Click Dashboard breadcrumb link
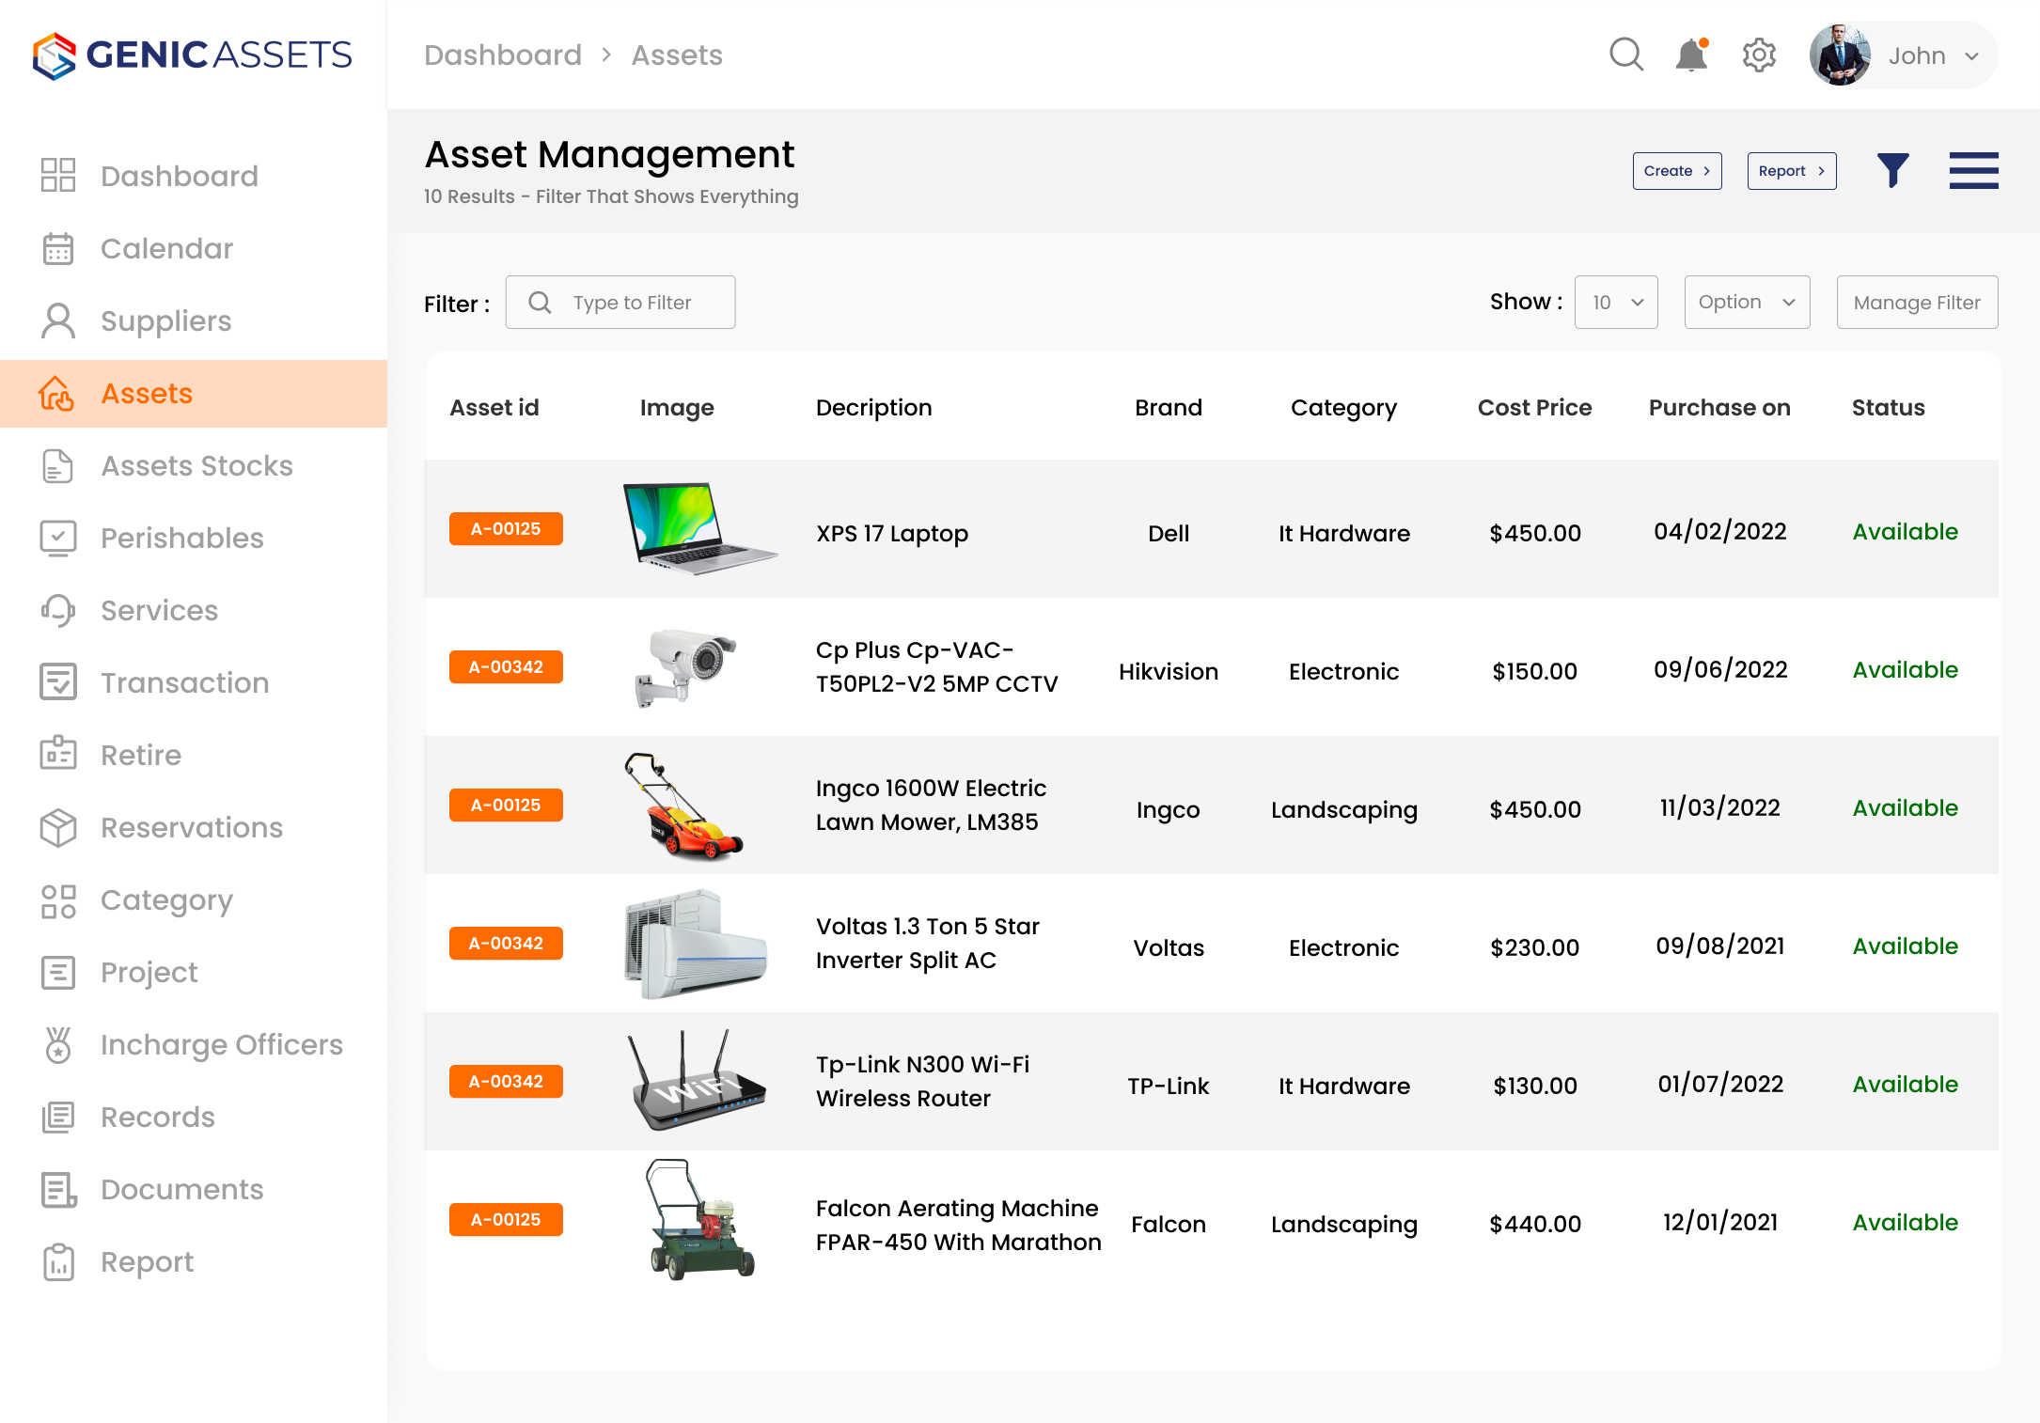Viewport: 2040px width, 1423px height. tap(503, 55)
